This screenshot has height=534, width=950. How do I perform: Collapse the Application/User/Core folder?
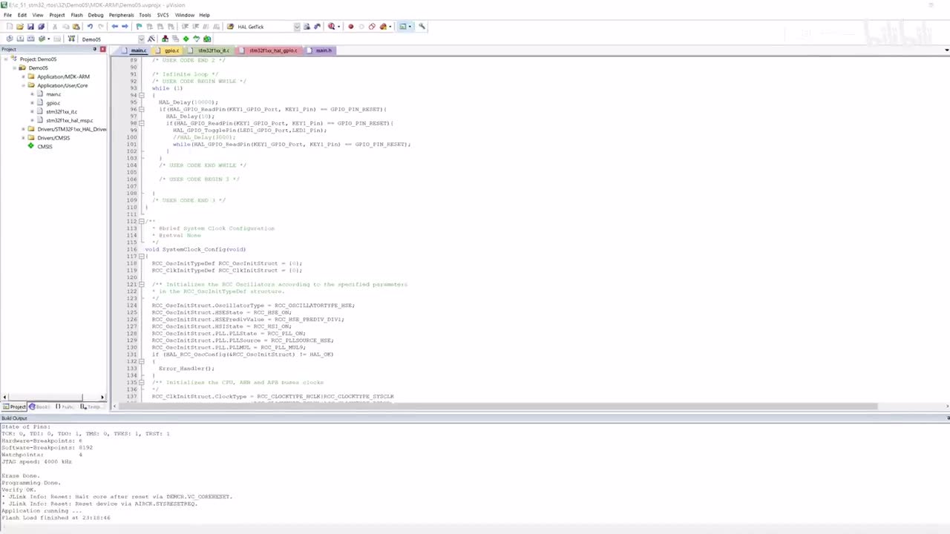23,85
